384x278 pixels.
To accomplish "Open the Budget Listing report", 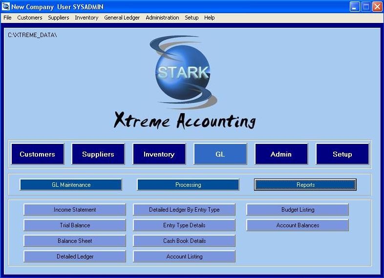I will (x=298, y=210).
